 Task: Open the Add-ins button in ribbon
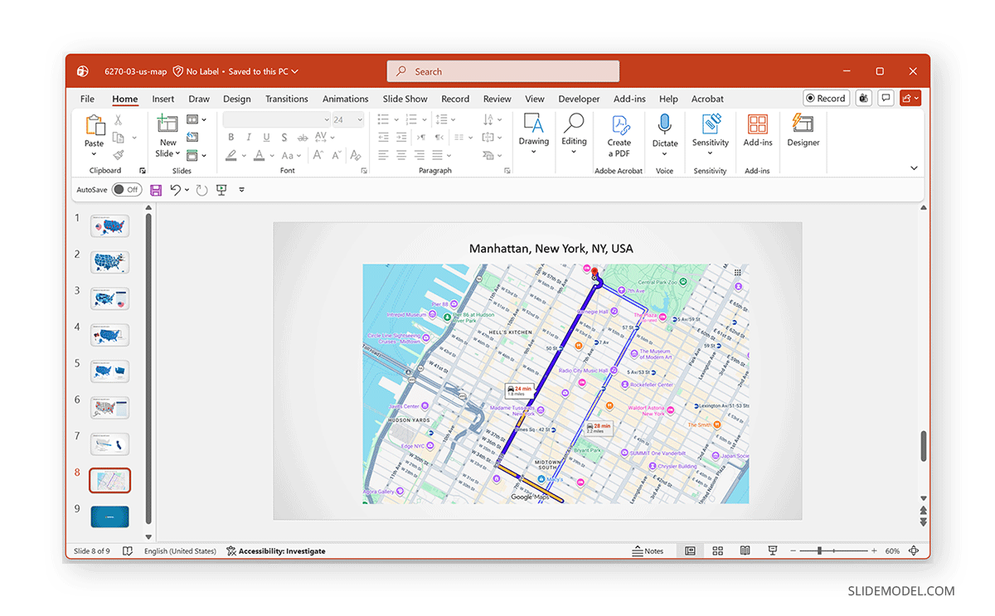pos(758,132)
